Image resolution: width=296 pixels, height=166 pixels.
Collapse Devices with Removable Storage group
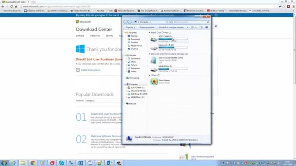point(149,54)
